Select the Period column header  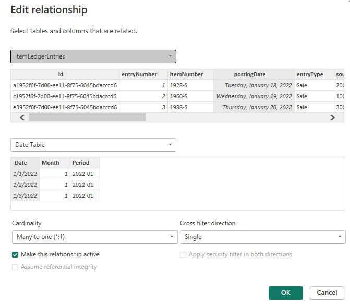(x=85, y=163)
